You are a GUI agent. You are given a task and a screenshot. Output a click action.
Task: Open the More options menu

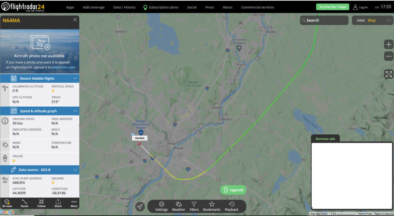point(74,203)
